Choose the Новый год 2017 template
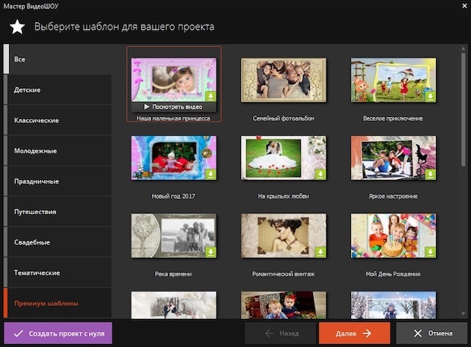 click(174, 158)
